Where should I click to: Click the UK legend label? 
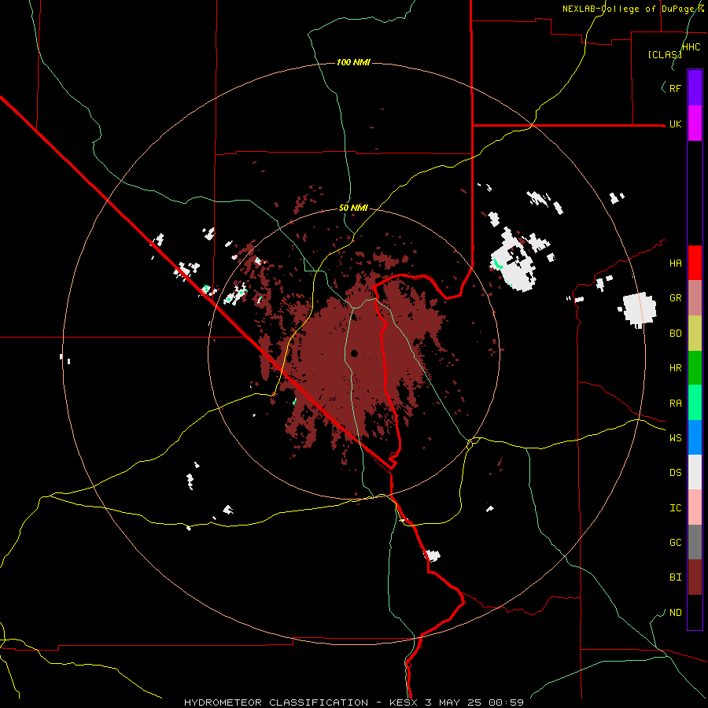(675, 124)
